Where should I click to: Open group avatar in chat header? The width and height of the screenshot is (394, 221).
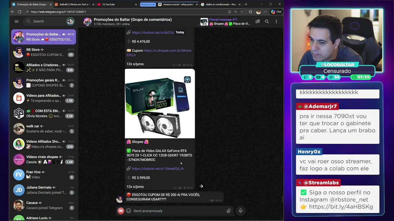(87, 21)
